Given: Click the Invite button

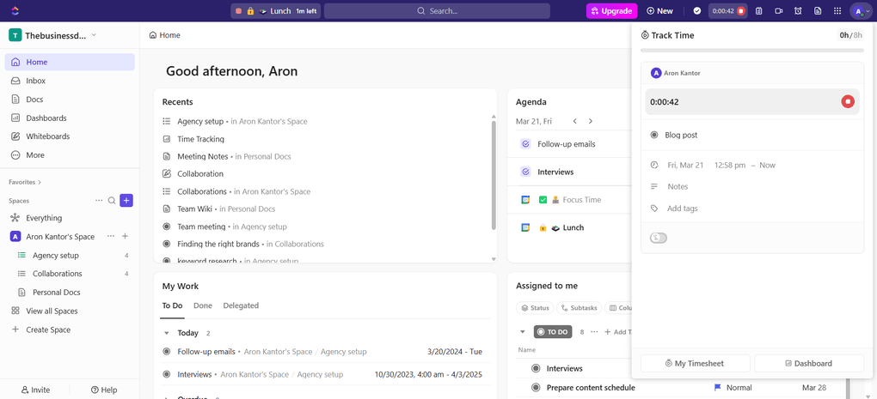Looking at the screenshot, I should tap(35, 390).
